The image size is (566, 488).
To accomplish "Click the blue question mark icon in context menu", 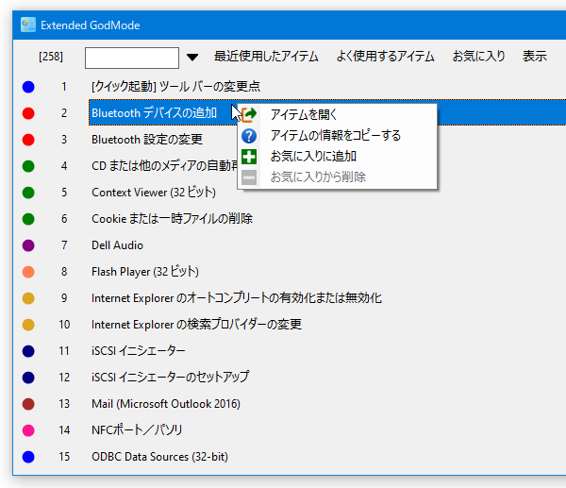I will [x=249, y=136].
